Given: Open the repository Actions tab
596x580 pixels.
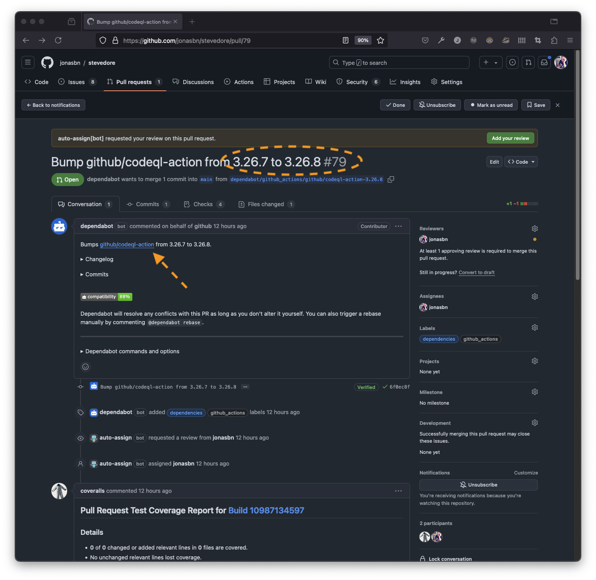Looking at the screenshot, I should [239, 82].
